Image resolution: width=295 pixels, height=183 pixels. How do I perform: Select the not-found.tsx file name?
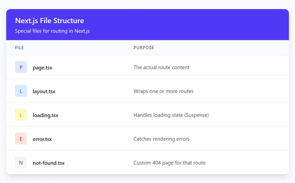click(x=49, y=163)
